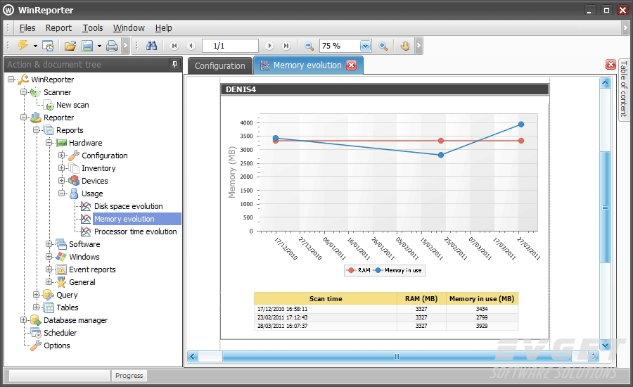Go to next page button

[269, 46]
